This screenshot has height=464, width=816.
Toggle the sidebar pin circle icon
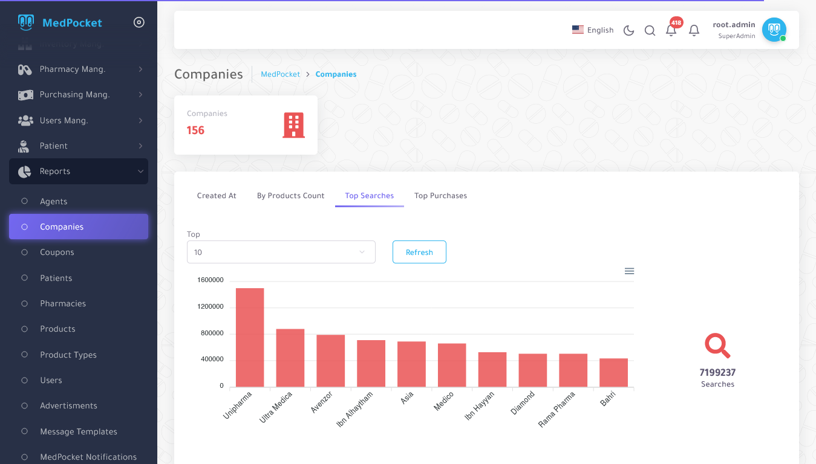pos(139,22)
